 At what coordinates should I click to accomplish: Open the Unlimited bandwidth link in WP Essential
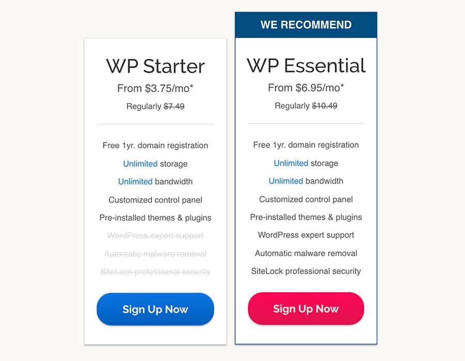tap(286, 181)
